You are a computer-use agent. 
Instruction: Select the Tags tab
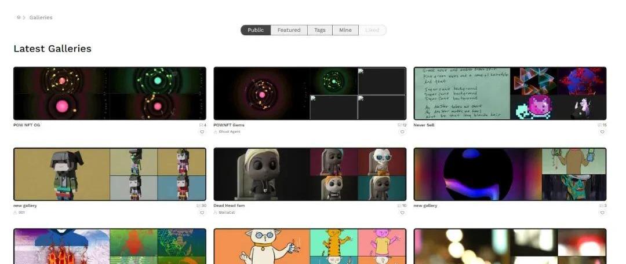coord(320,30)
